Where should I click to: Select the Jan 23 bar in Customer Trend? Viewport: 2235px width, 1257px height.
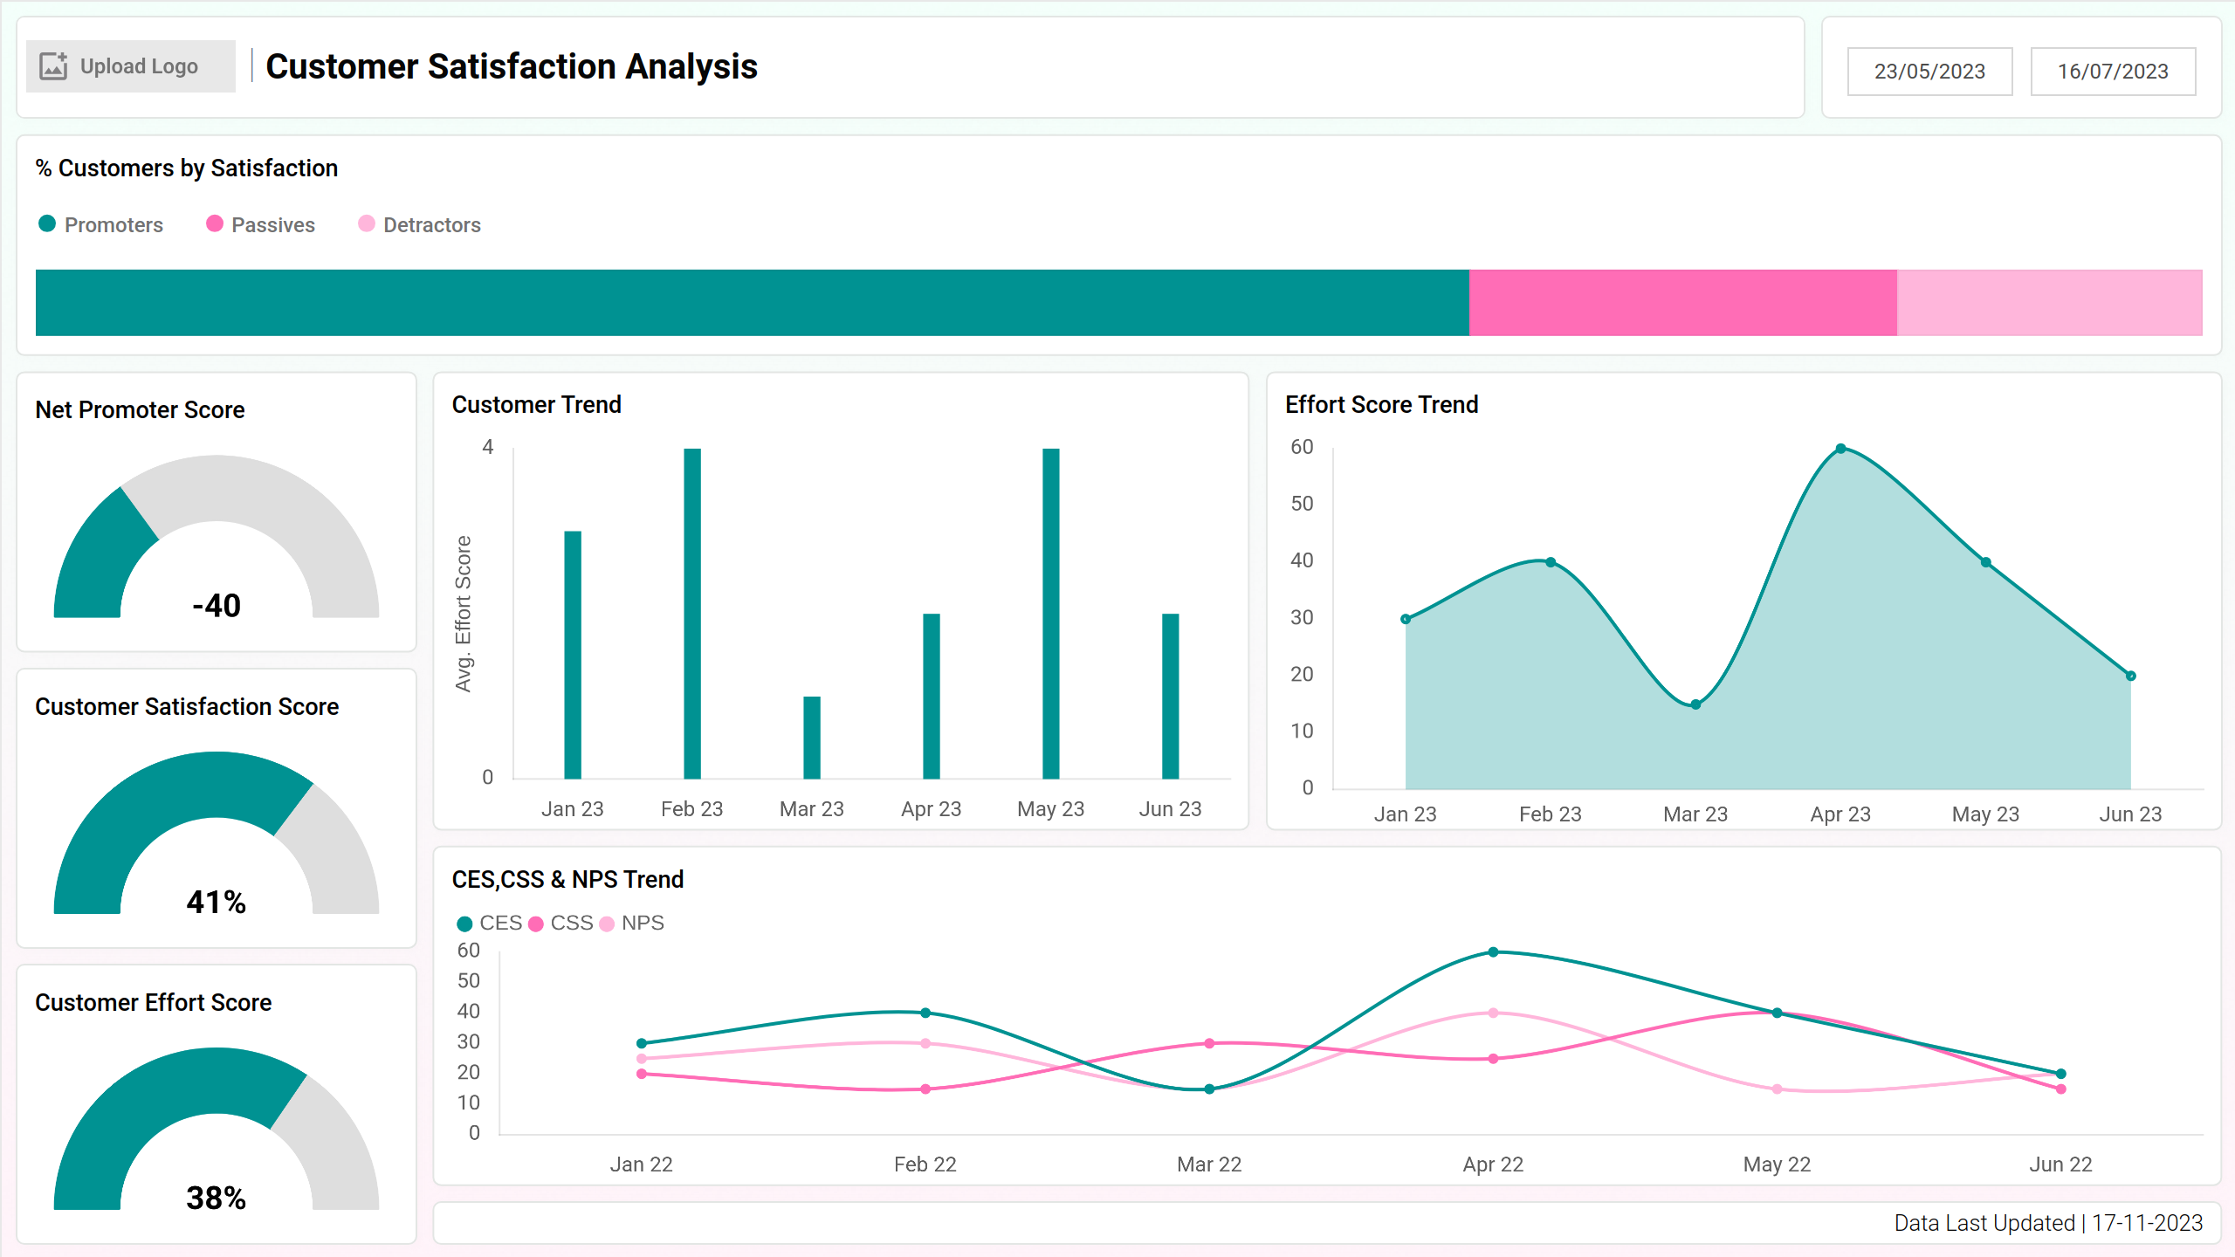tap(573, 655)
